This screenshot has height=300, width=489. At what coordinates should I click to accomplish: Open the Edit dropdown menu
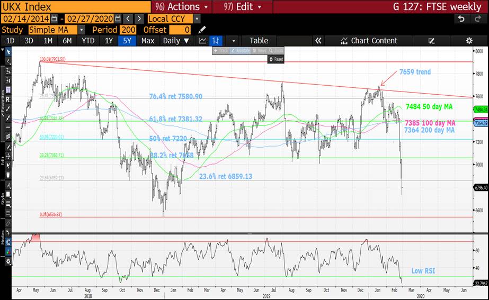coord(242,6)
